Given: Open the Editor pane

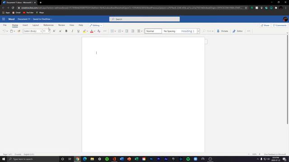Looking at the screenshot, I should click(x=238, y=31).
